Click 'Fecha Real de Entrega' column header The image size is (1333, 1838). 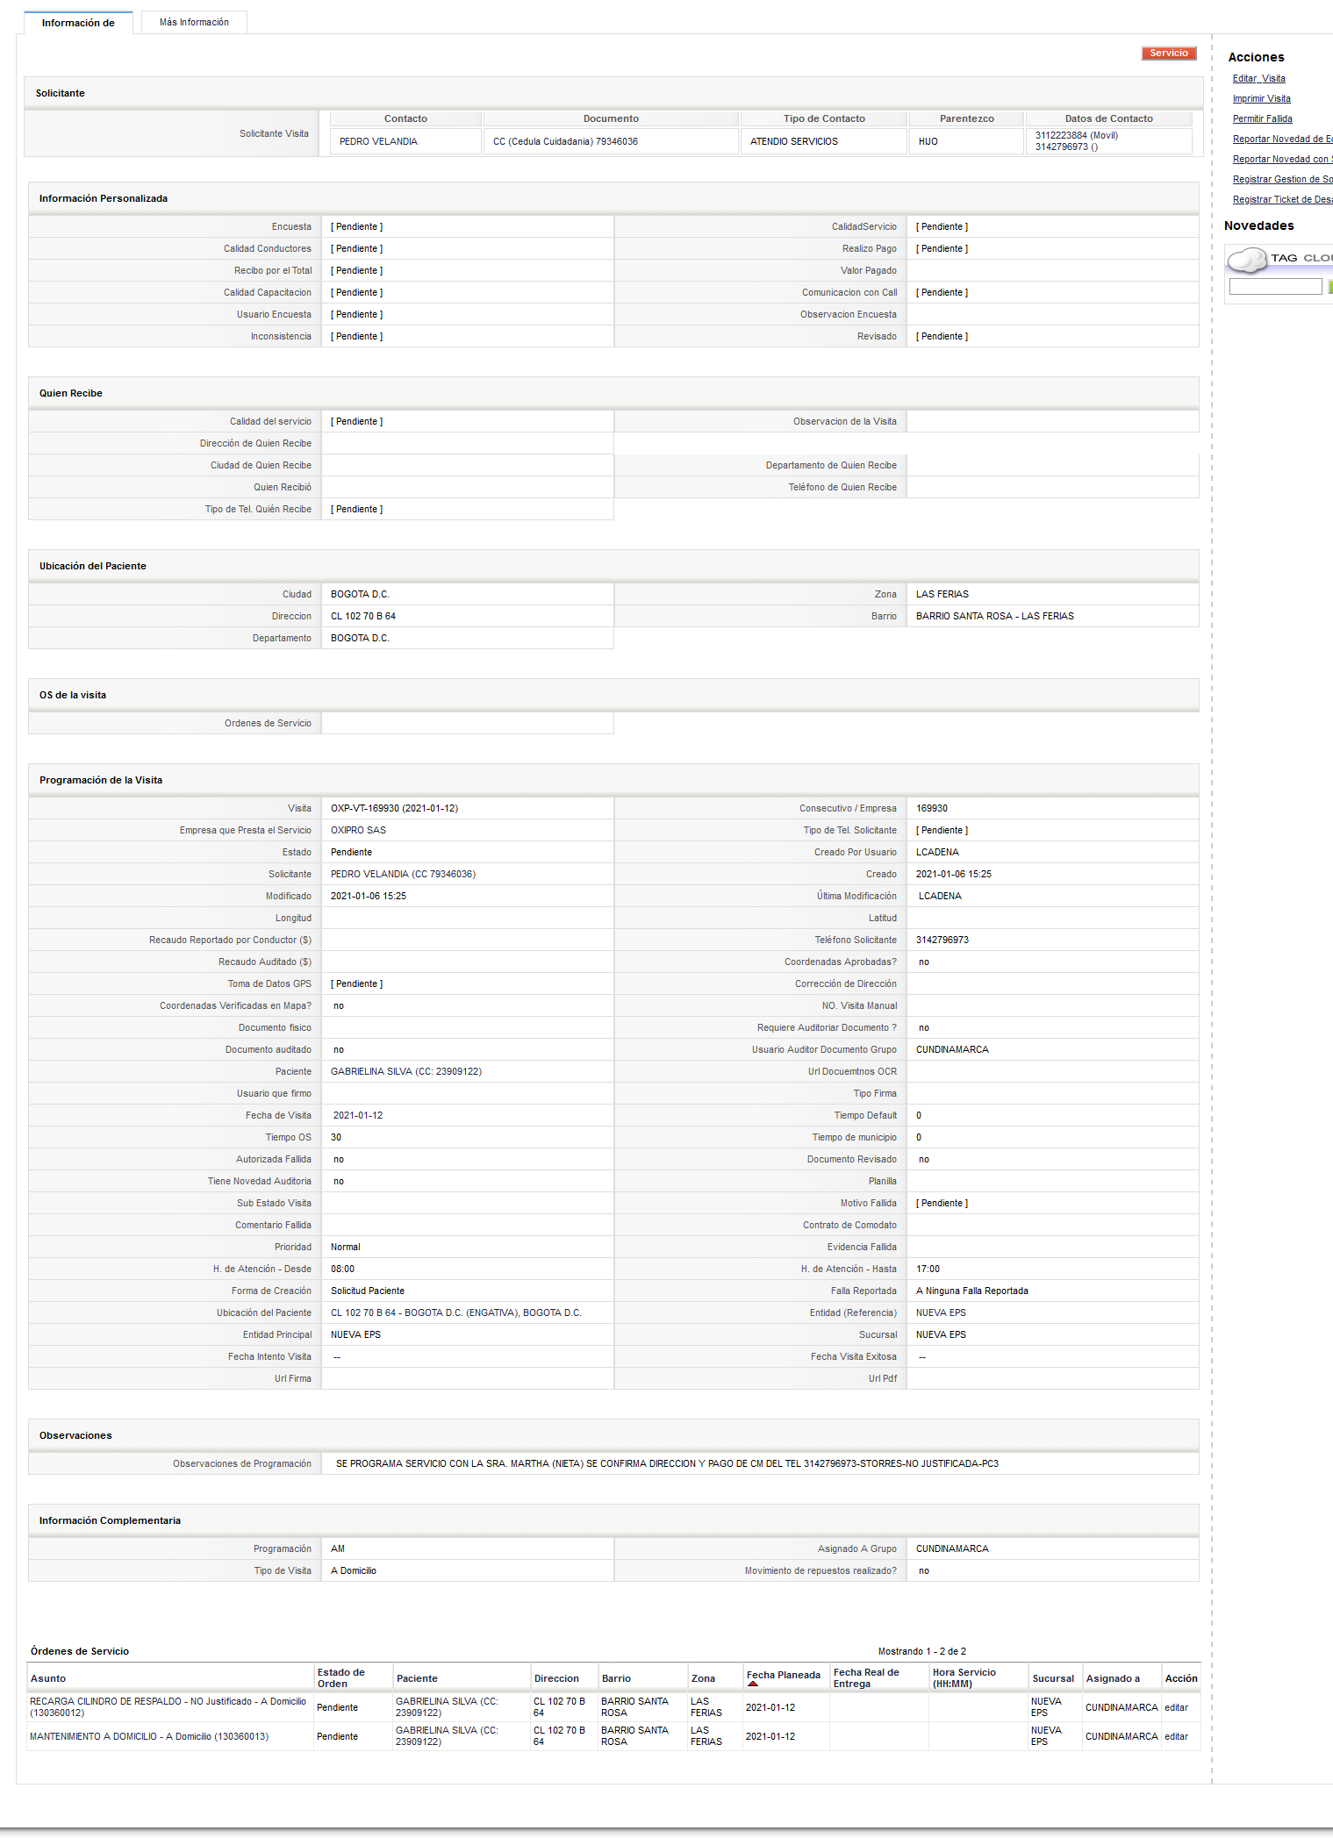[x=866, y=1677]
